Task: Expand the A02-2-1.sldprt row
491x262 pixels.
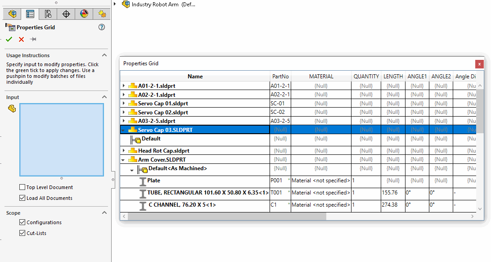Action: click(x=124, y=95)
